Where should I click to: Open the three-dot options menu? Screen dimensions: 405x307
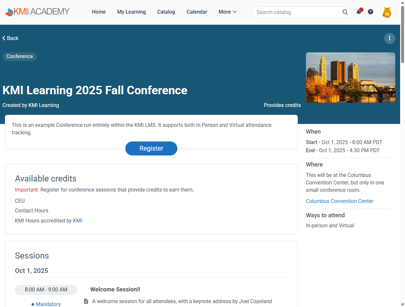coord(389,38)
